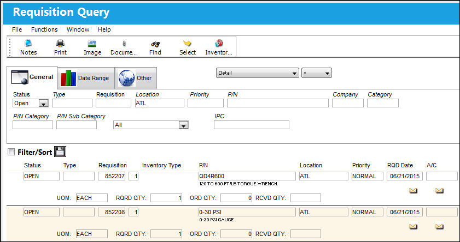Click UOM EACH field for requisition 852207

coord(92,198)
